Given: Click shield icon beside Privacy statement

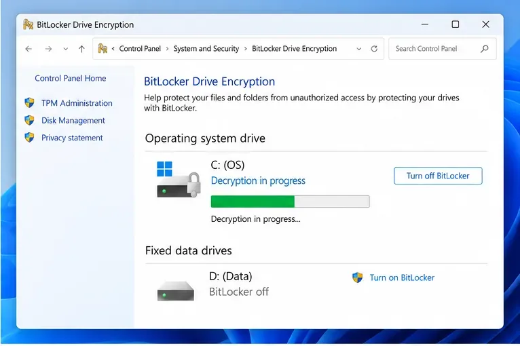Looking at the screenshot, I should [x=29, y=137].
